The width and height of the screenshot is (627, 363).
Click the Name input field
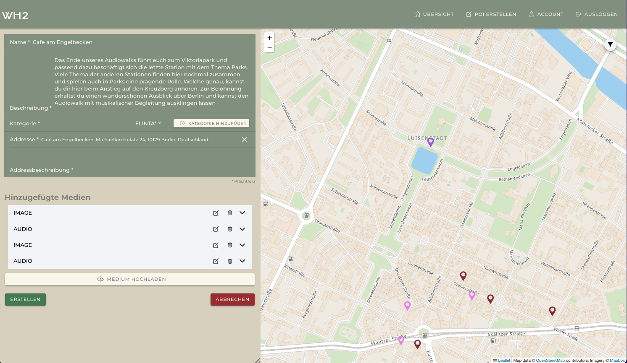point(143,42)
